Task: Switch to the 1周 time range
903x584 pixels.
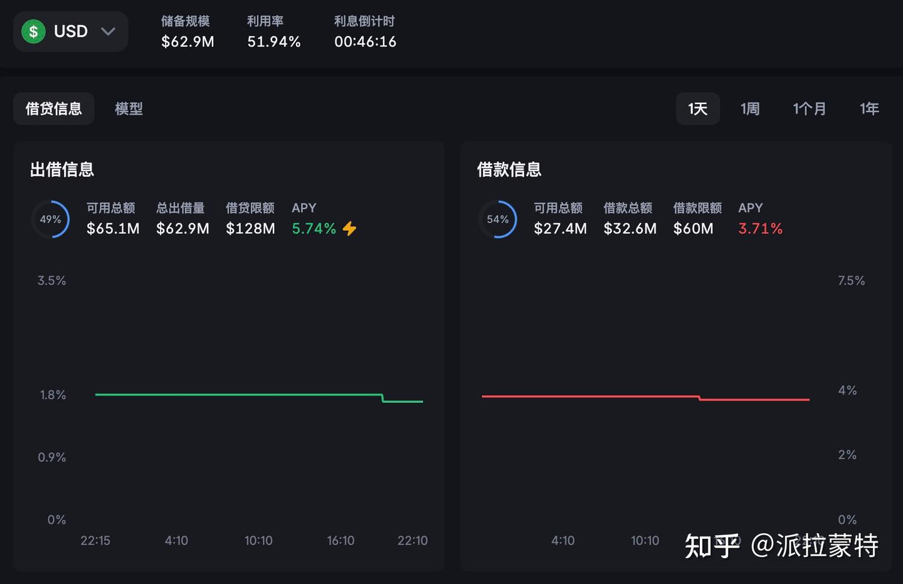Action: coord(750,109)
